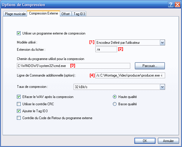Image resolution: width=182 pixels, height=147 pixels.
Task: Select the Tag ID3 tab
Action: tap(79, 14)
